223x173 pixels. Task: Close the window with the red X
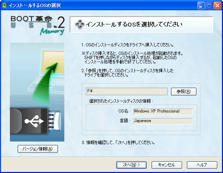coord(217,5)
